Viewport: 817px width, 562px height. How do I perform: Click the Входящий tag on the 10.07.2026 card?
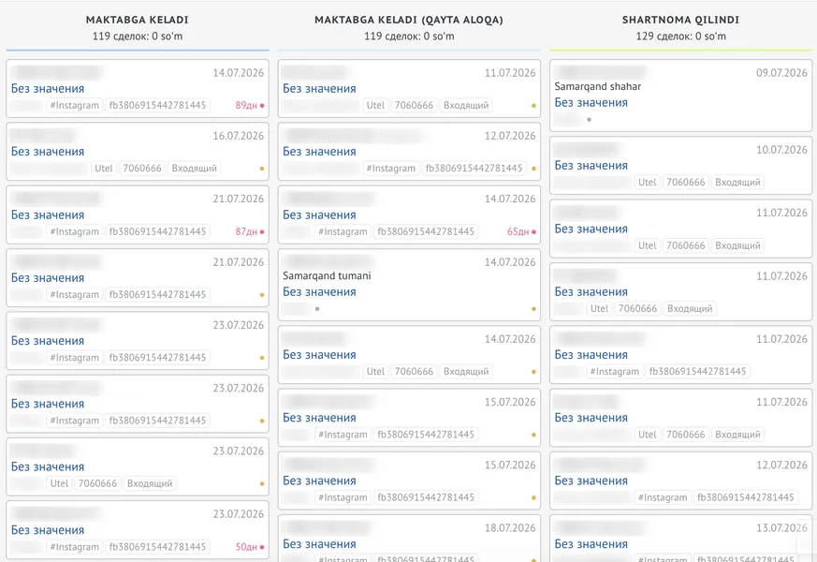(737, 183)
